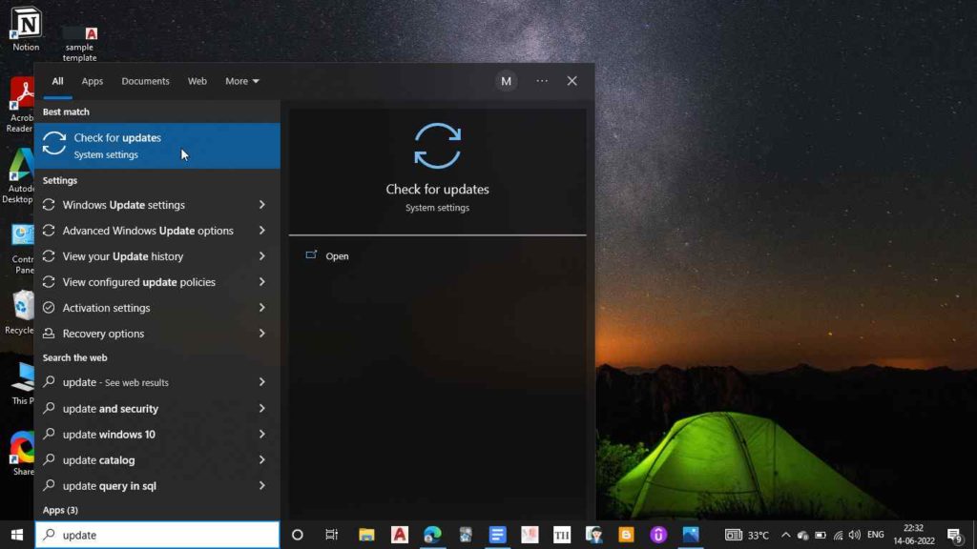Viewport: 977px width, 549px height.
Task: Open File Explorer from the taskbar
Action: tap(366, 535)
